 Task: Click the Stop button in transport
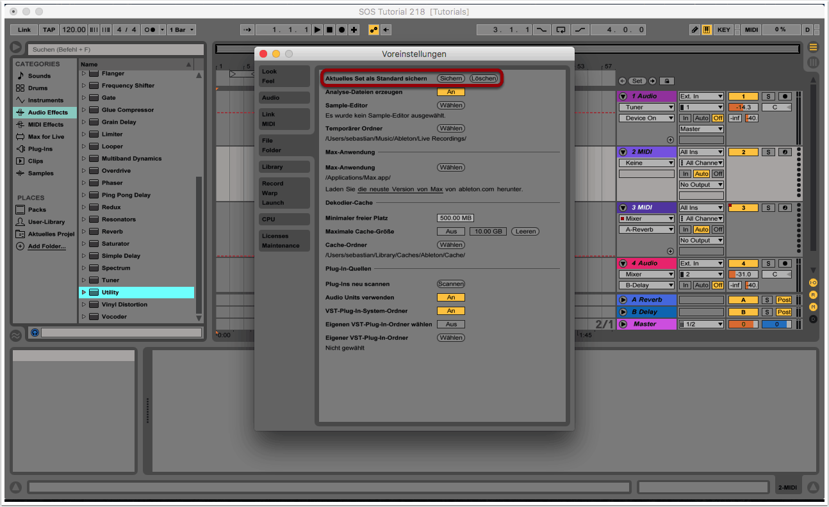pos(329,30)
